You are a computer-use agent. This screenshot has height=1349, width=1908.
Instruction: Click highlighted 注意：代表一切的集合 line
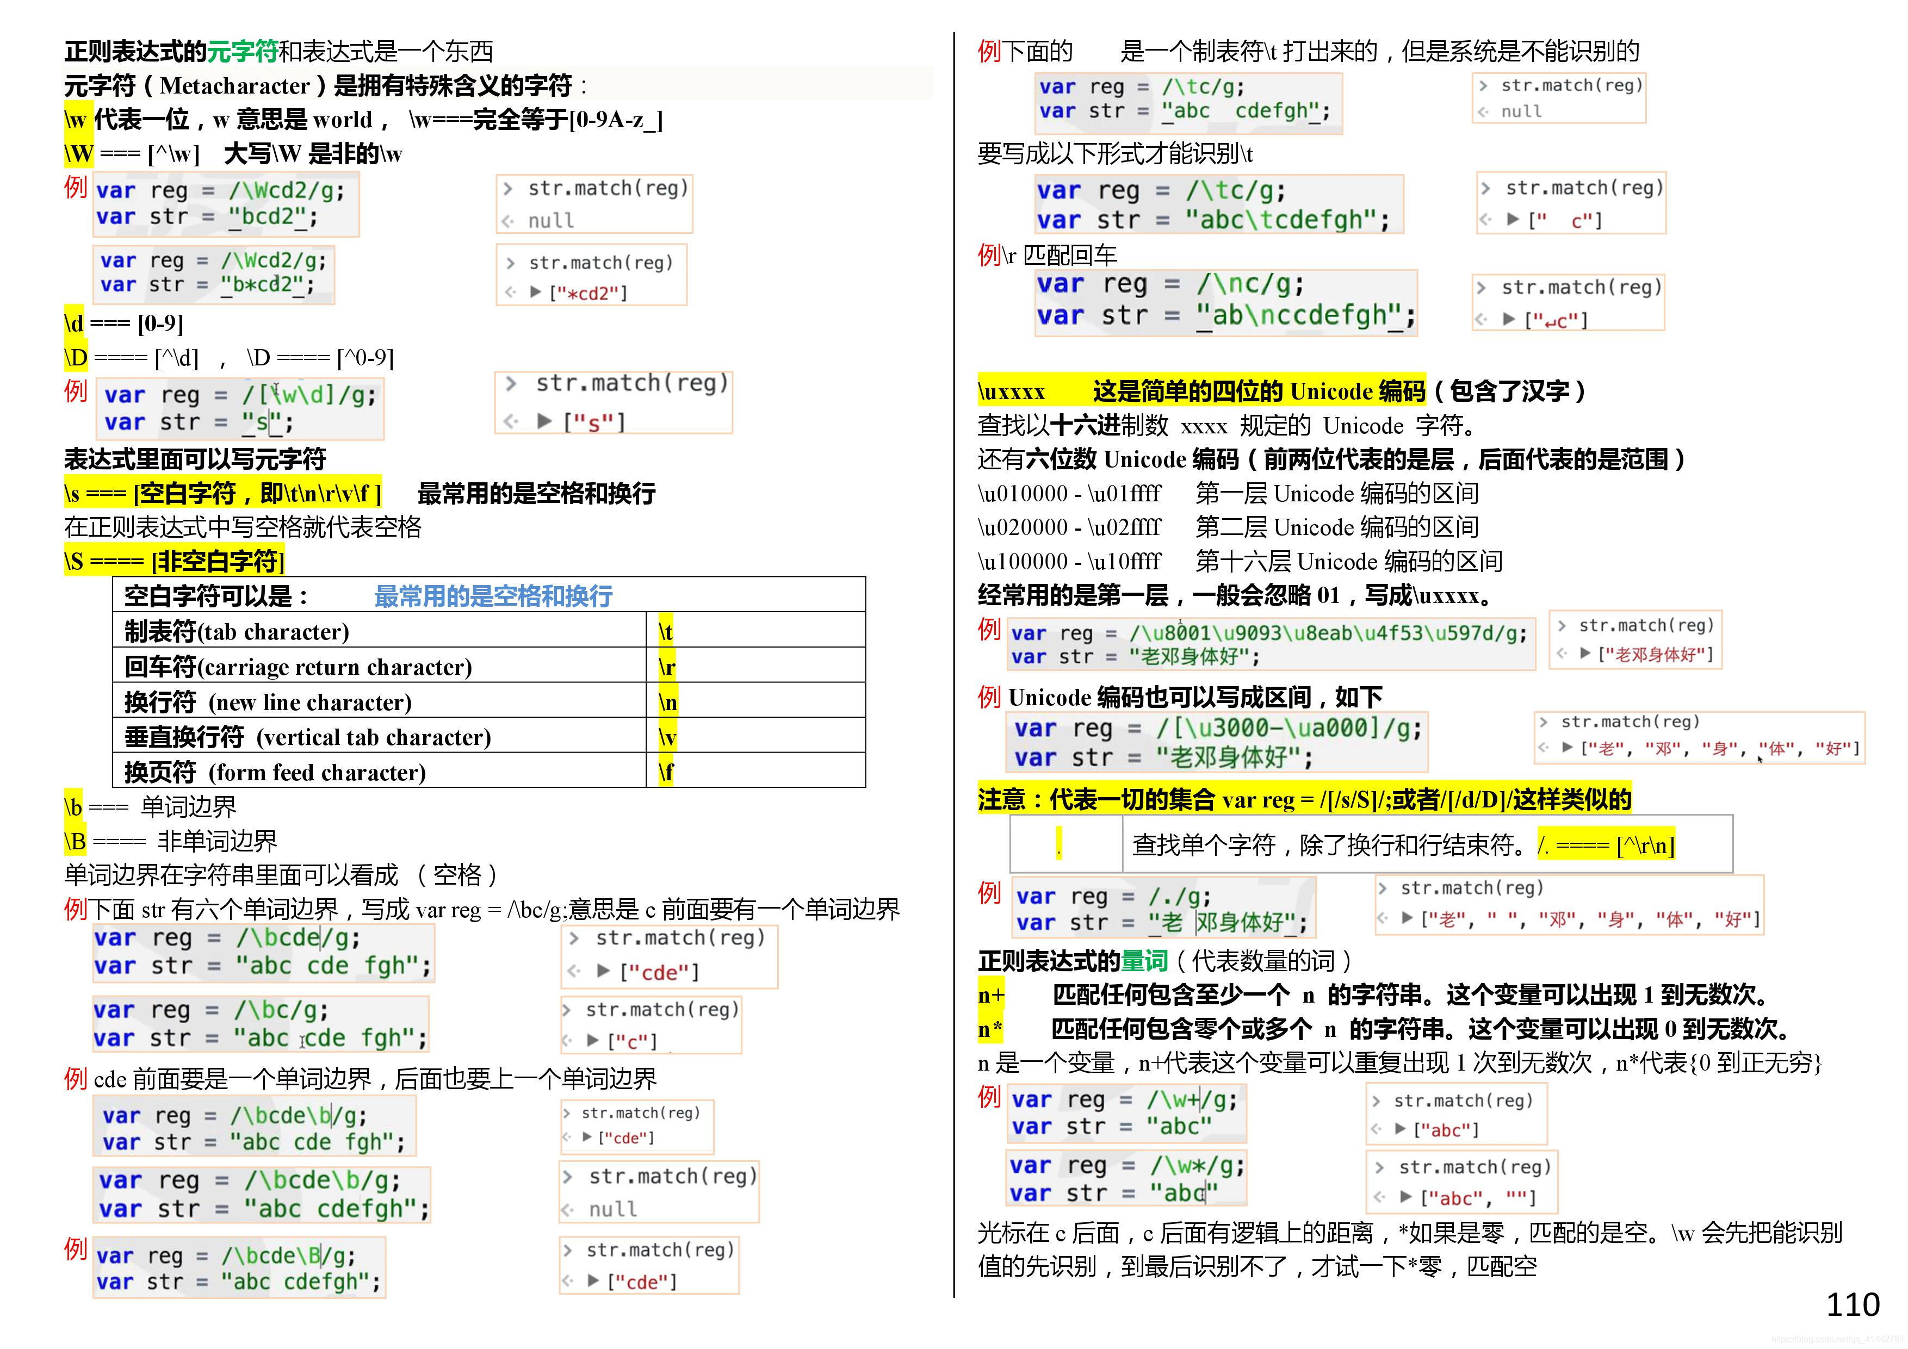click(x=1305, y=799)
